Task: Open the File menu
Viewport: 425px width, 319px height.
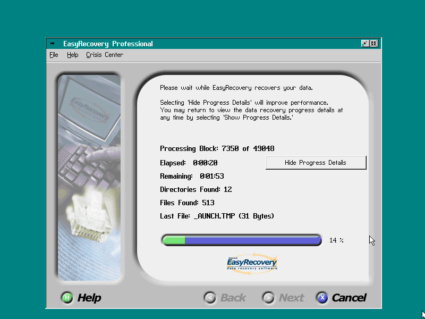Action: tap(54, 55)
